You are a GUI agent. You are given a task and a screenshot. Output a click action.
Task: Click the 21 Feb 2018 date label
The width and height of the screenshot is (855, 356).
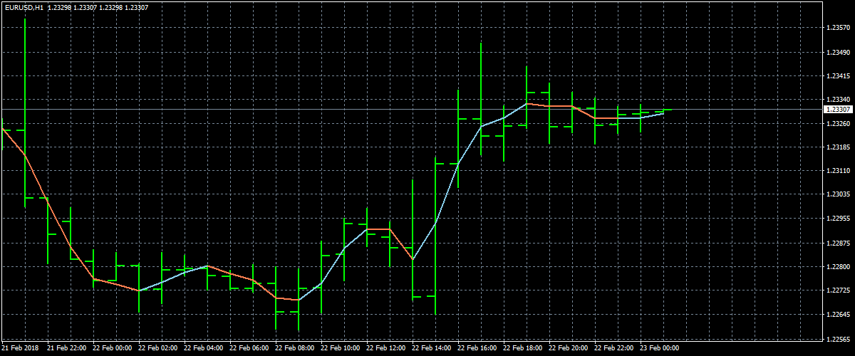click(x=19, y=349)
